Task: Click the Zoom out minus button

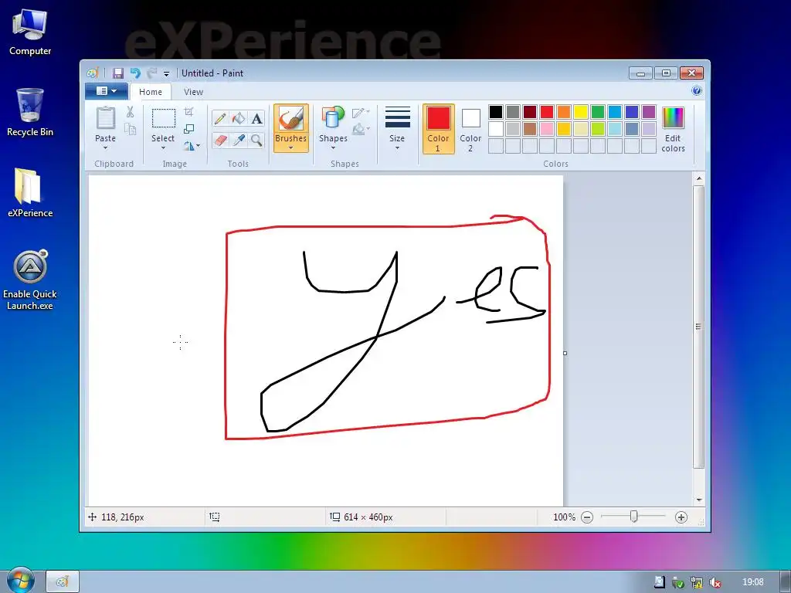Action: [x=587, y=517]
